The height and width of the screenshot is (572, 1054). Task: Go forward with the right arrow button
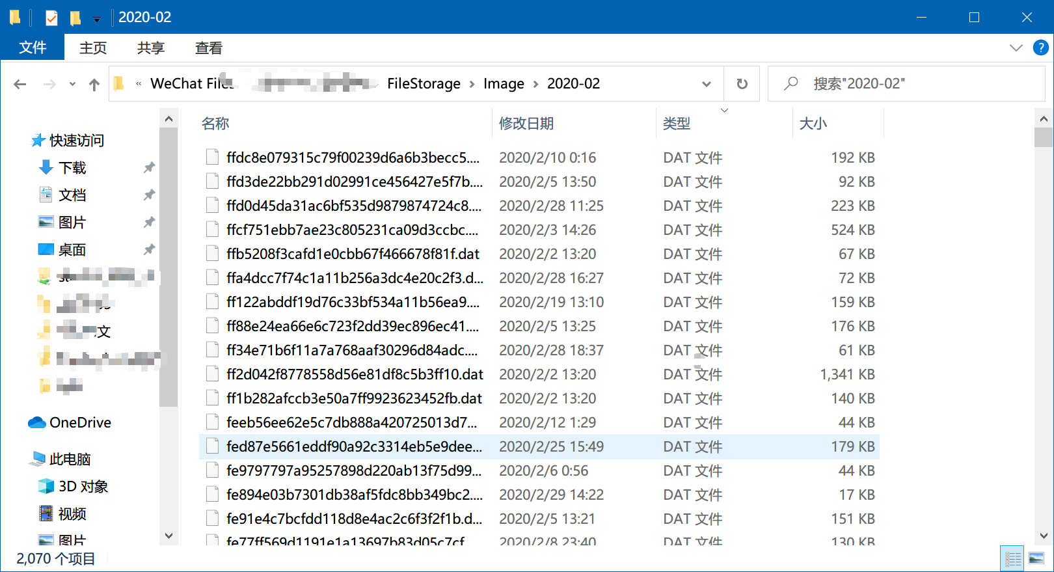tap(49, 84)
